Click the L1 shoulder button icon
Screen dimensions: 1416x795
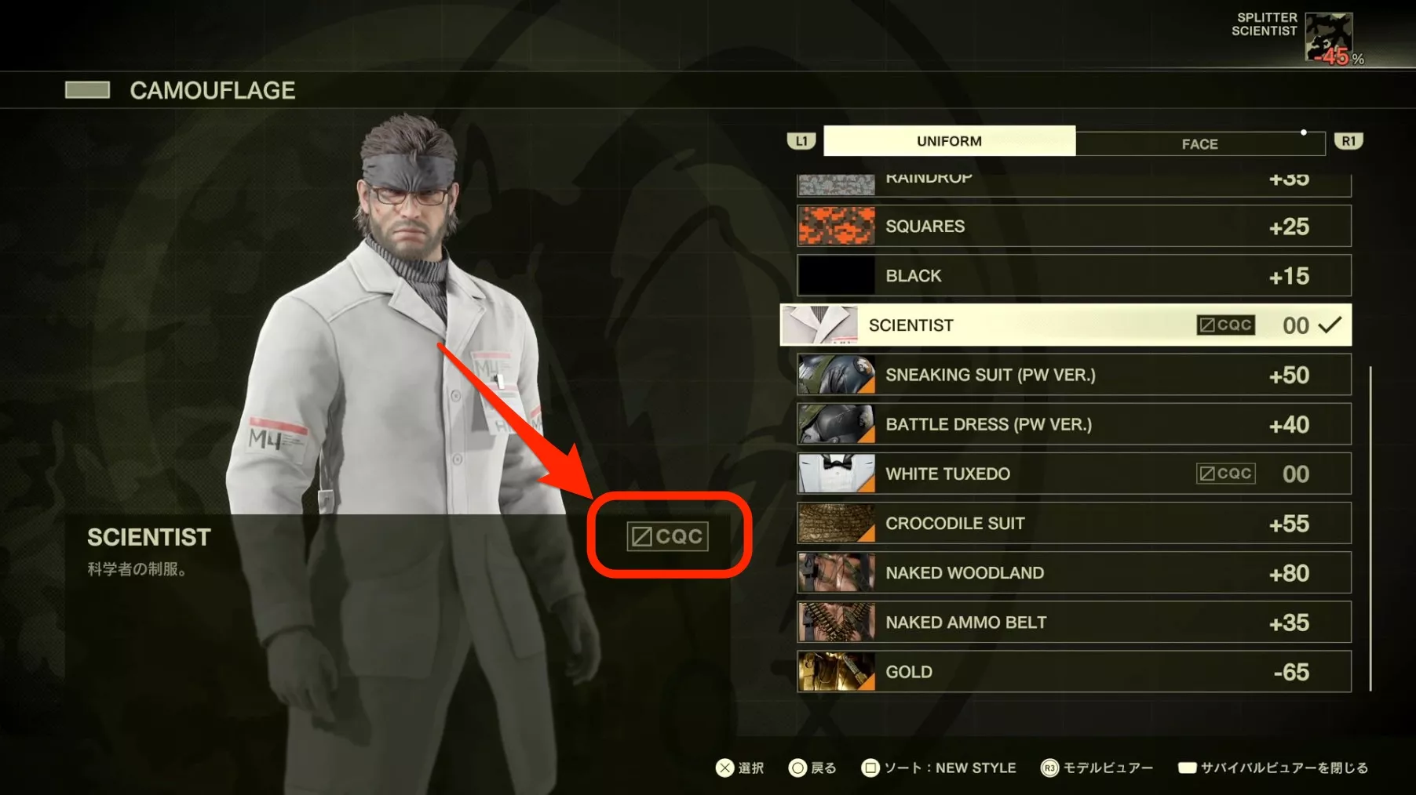tap(801, 141)
